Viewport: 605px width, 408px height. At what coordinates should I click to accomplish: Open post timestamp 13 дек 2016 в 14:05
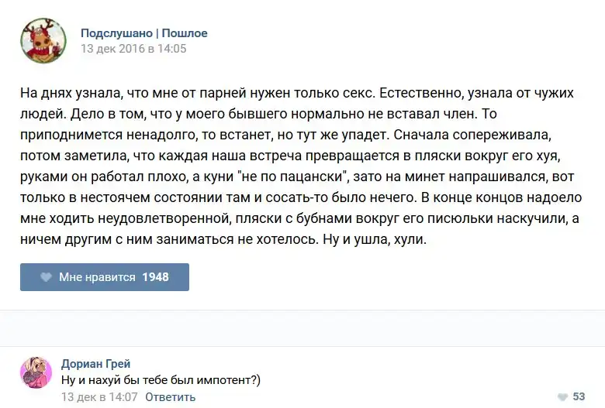[133, 49]
